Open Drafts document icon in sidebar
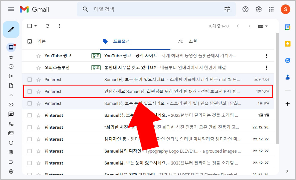This screenshot has width=296, height=180. click(x=11, y=86)
